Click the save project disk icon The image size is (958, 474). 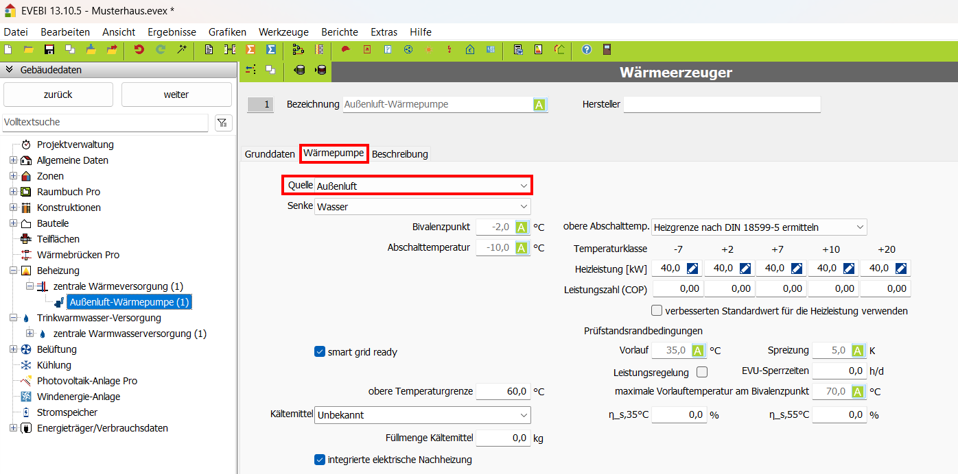pyautogui.click(x=49, y=49)
